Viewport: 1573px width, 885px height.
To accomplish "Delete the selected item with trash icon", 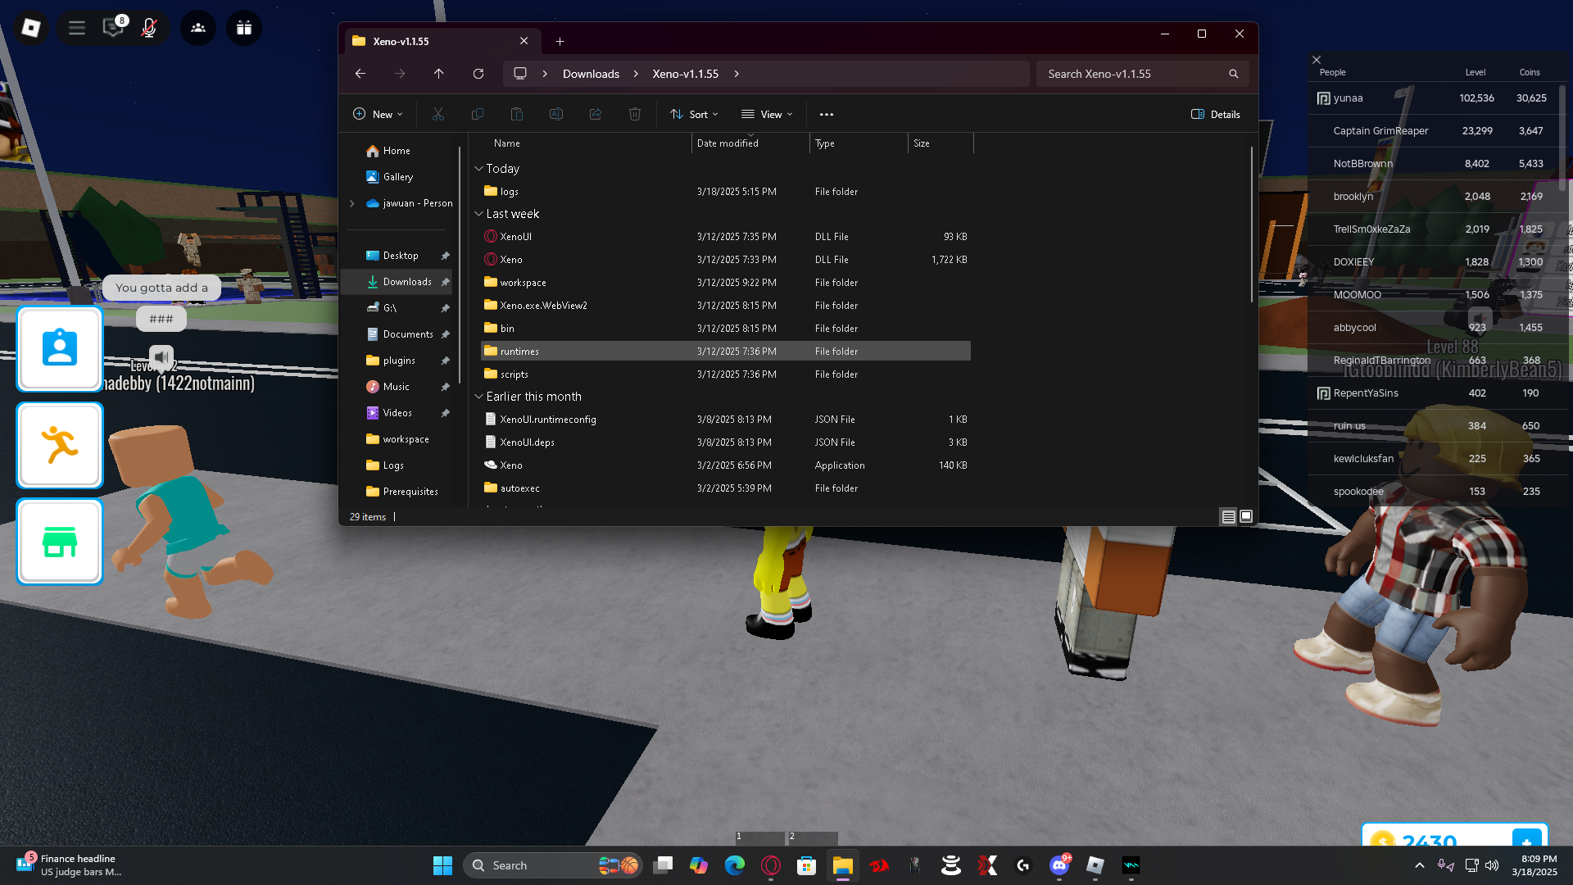I will click(635, 115).
